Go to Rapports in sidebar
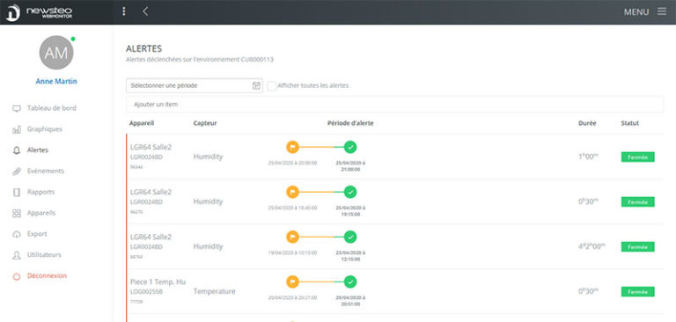 (40, 193)
